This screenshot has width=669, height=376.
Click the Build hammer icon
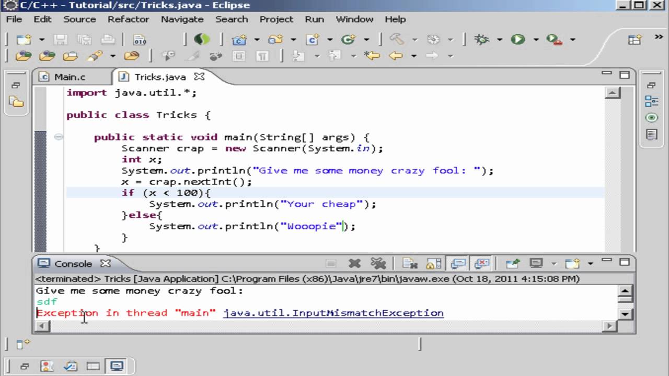397,39
